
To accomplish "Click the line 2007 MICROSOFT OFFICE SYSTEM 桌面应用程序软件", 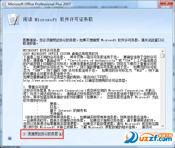I will (x=61, y=54).
